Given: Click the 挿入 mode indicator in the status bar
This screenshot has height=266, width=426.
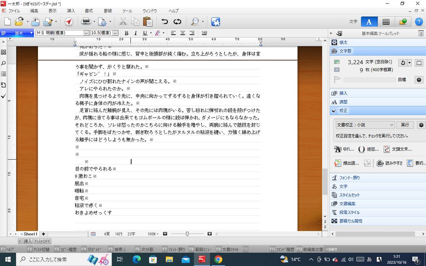Looking at the screenshot, I should pos(27,241).
